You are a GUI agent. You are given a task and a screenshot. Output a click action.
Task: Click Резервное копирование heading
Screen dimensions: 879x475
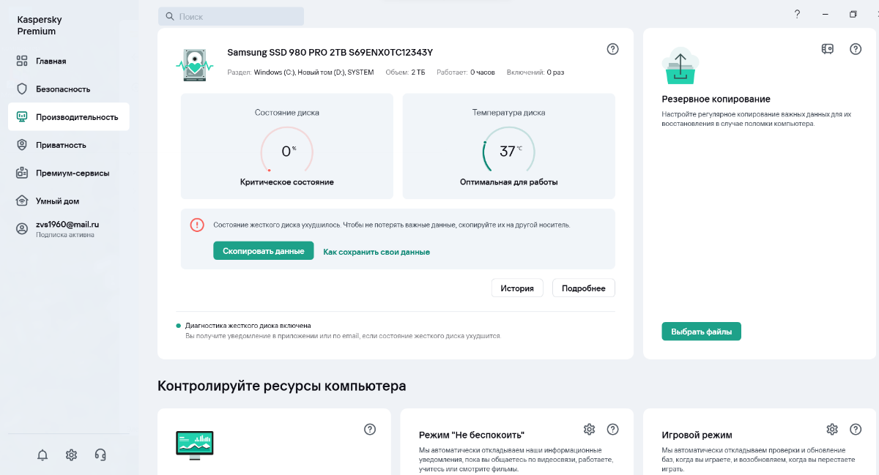pos(716,99)
